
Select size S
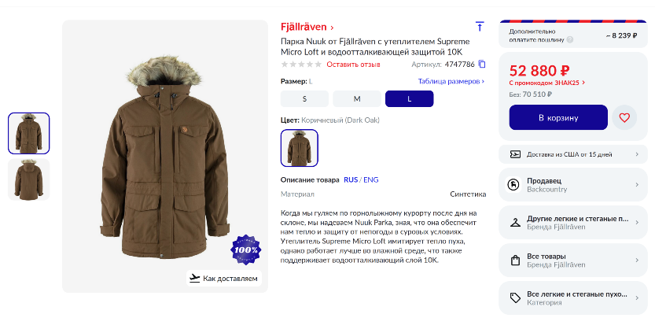pos(304,98)
